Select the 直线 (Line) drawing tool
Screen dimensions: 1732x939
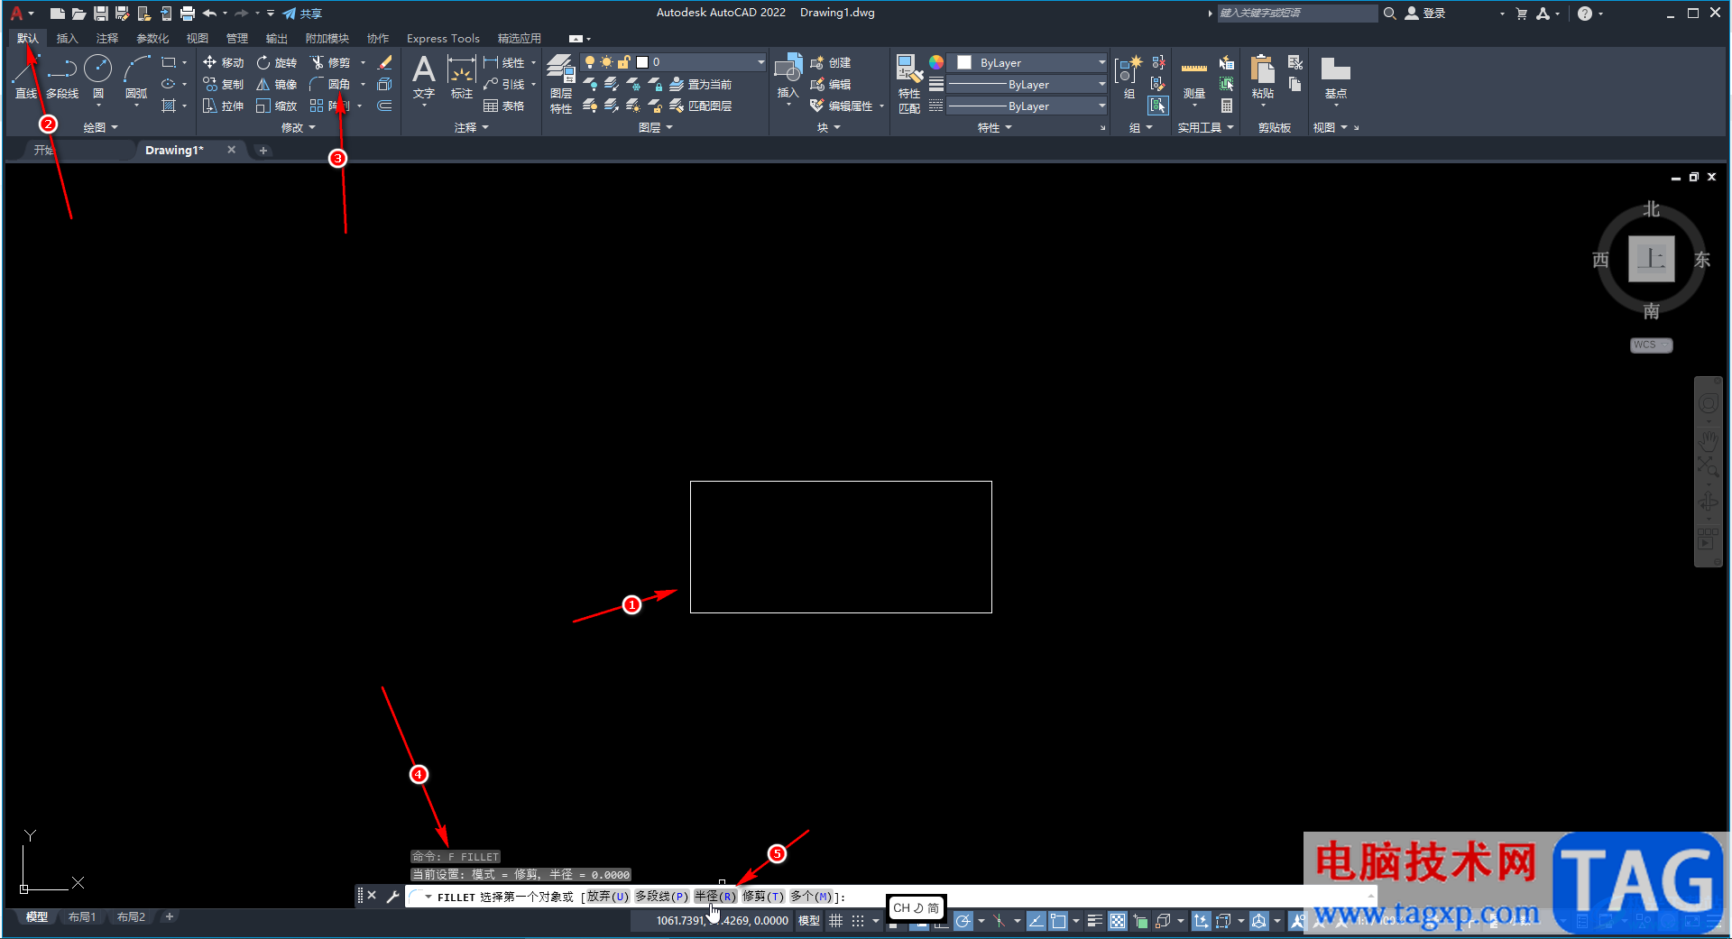pyautogui.click(x=25, y=76)
